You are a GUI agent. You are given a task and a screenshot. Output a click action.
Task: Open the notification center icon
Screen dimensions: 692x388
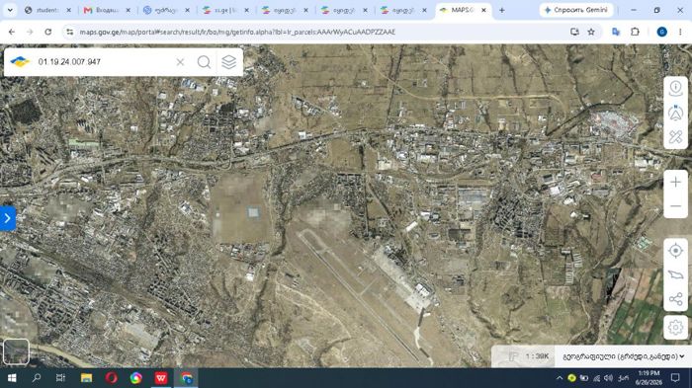coord(675,378)
